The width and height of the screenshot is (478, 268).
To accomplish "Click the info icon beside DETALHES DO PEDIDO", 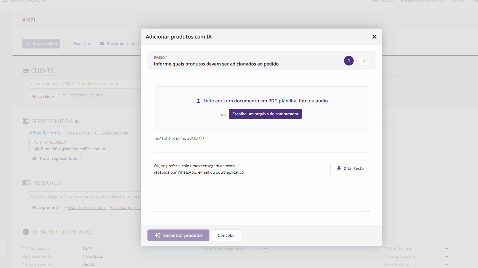I will (26, 232).
